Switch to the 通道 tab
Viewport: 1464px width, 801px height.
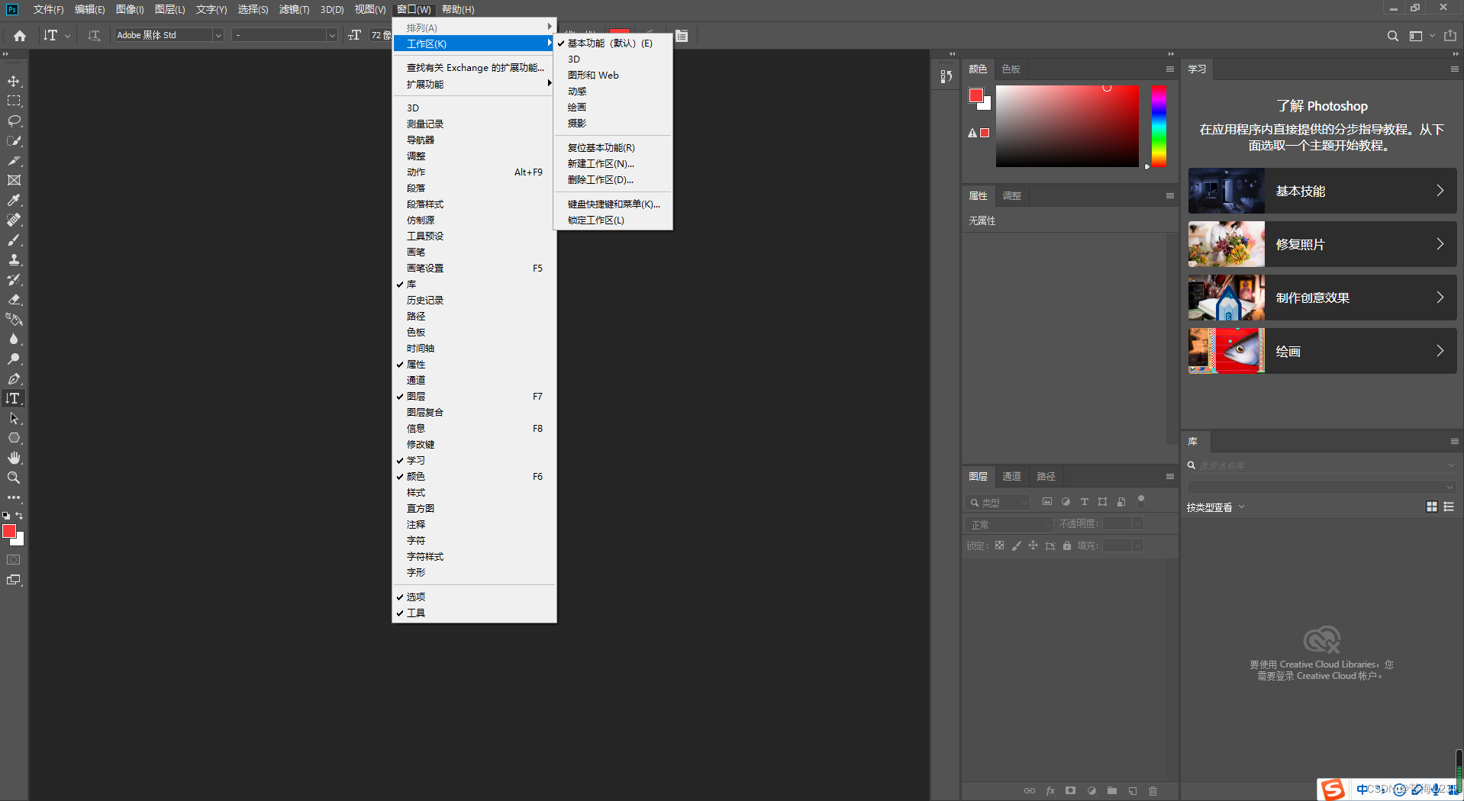(1011, 477)
